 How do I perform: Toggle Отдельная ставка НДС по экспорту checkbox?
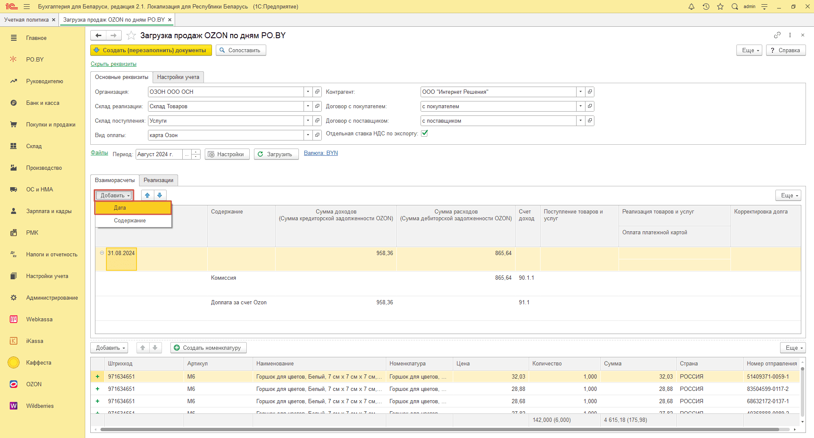(x=424, y=133)
